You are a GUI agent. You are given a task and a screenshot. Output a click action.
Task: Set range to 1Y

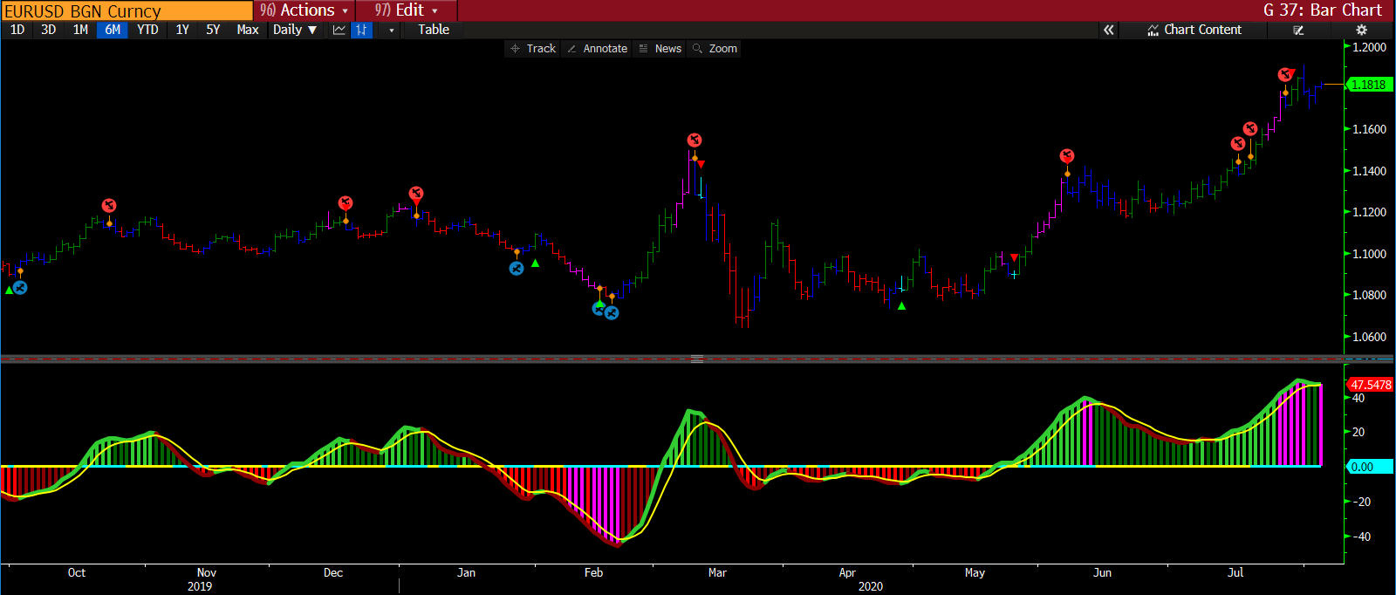click(x=182, y=30)
